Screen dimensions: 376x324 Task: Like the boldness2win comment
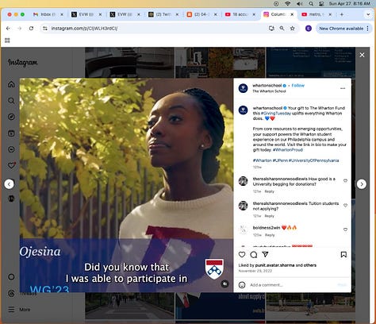pos(345,229)
